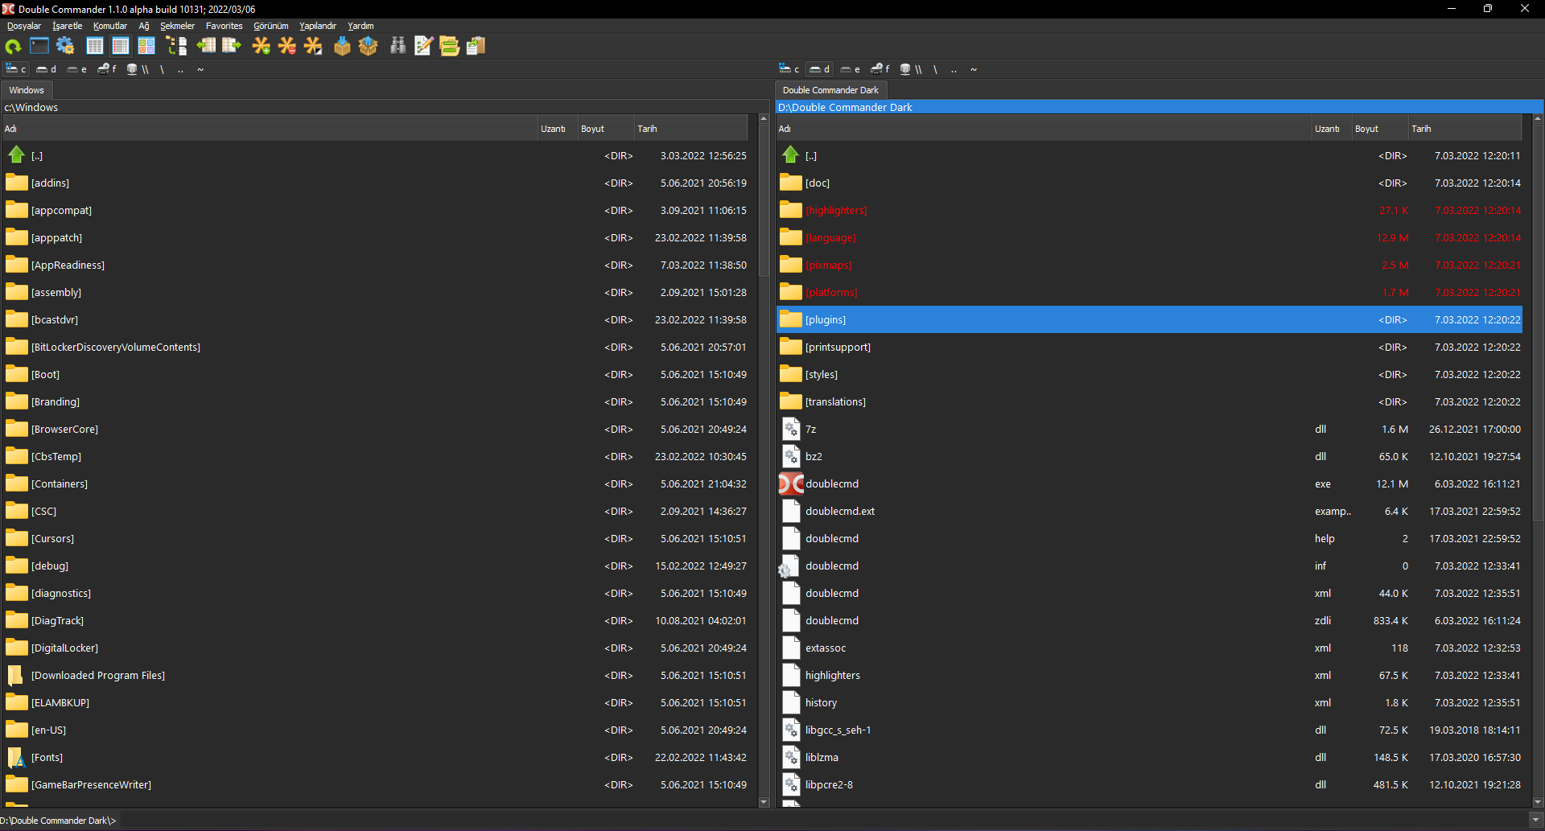Click the left-arrow panel toolbar icon
The height and width of the screenshot is (831, 1545).
tap(206, 46)
